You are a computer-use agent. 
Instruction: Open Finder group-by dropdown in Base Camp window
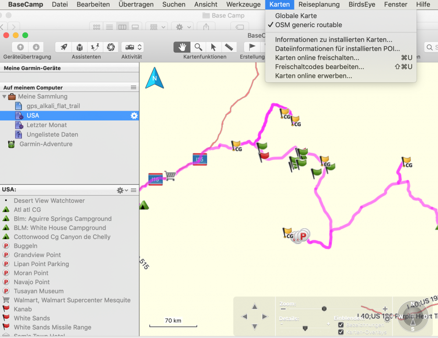coord(156,27)
